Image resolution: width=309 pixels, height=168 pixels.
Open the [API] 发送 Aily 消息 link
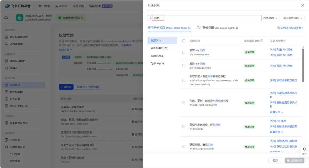[x=281, y=66]
